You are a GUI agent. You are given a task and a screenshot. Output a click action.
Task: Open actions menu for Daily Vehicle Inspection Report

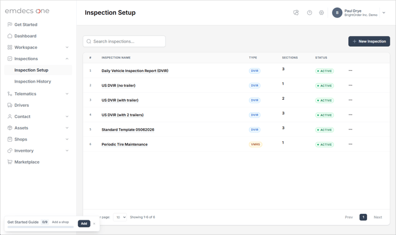tap(350, 71)
